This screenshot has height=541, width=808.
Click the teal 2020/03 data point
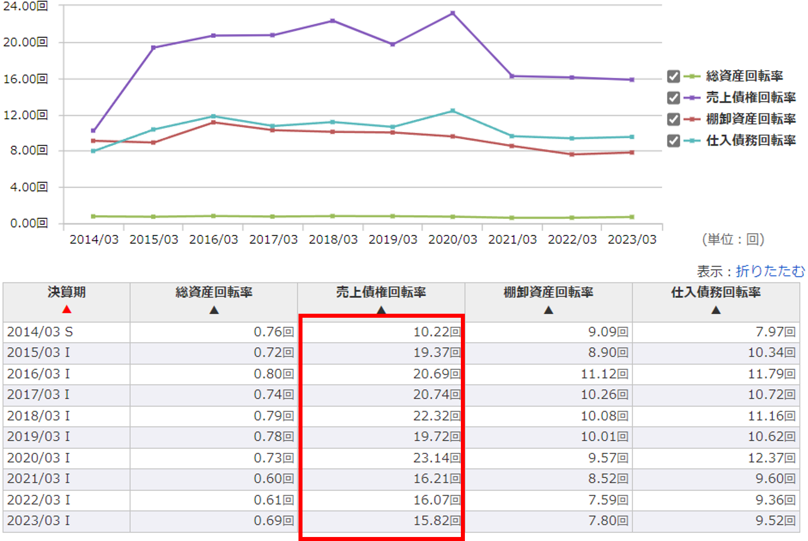tap(453, 111)
